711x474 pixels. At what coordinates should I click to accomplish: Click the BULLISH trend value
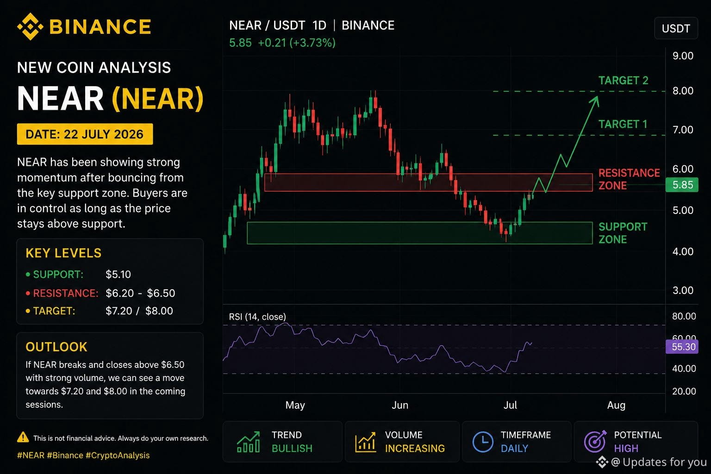point(292,449)
